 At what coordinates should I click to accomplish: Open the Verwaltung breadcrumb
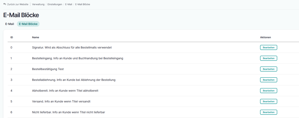click(x=38, y=4)
